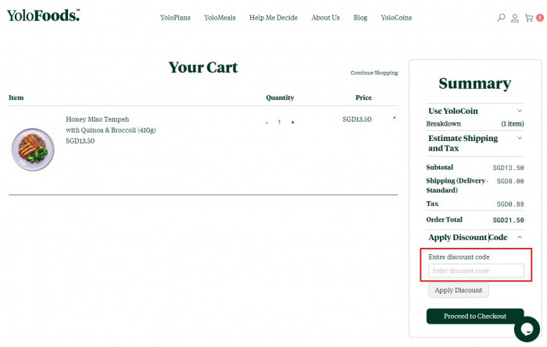
Task: Open the shopping cart icon
Action: coord(529,18)
